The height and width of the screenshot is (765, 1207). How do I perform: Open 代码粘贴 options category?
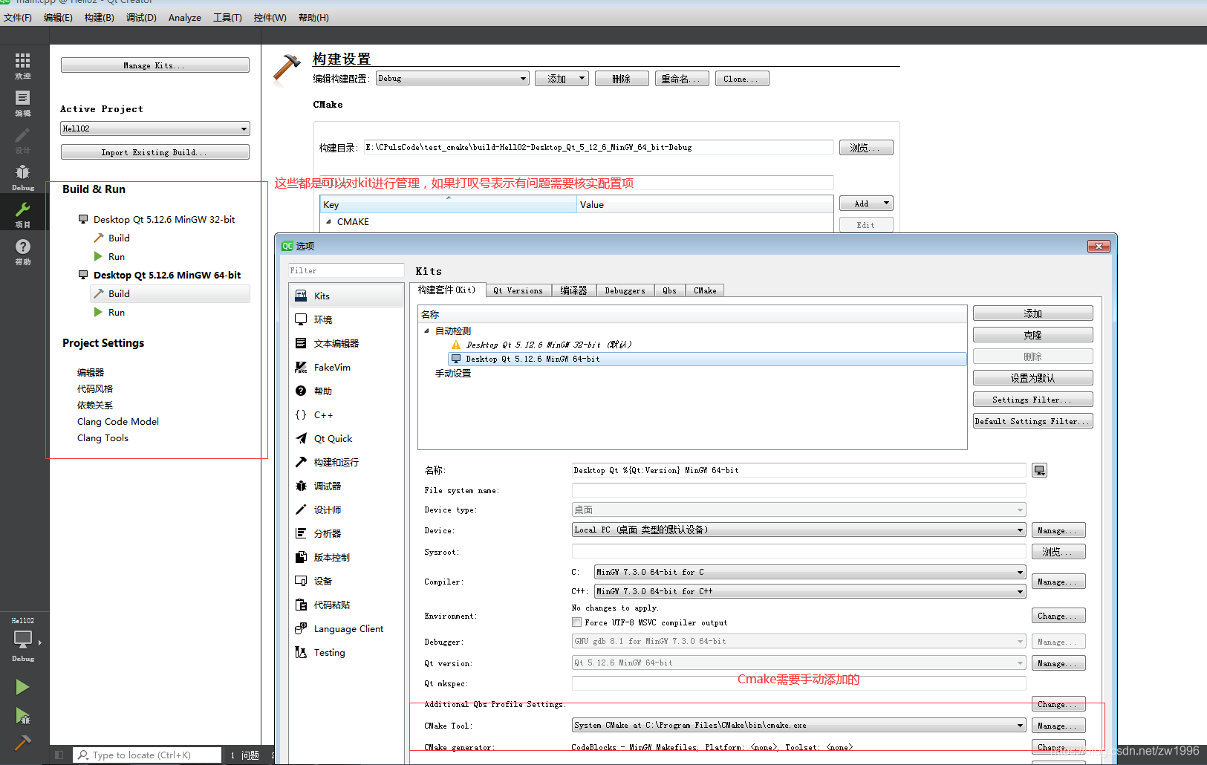point(346,605)
